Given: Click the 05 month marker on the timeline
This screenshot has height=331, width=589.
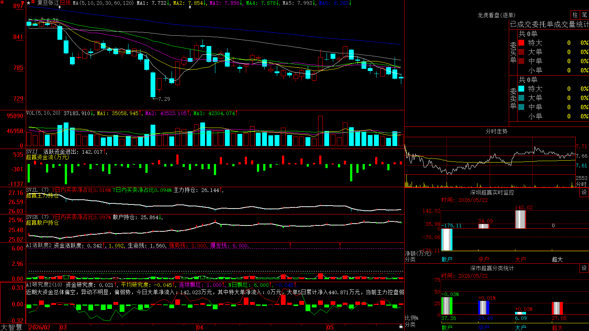Looking at the screenshot, I should coord(330,327).
